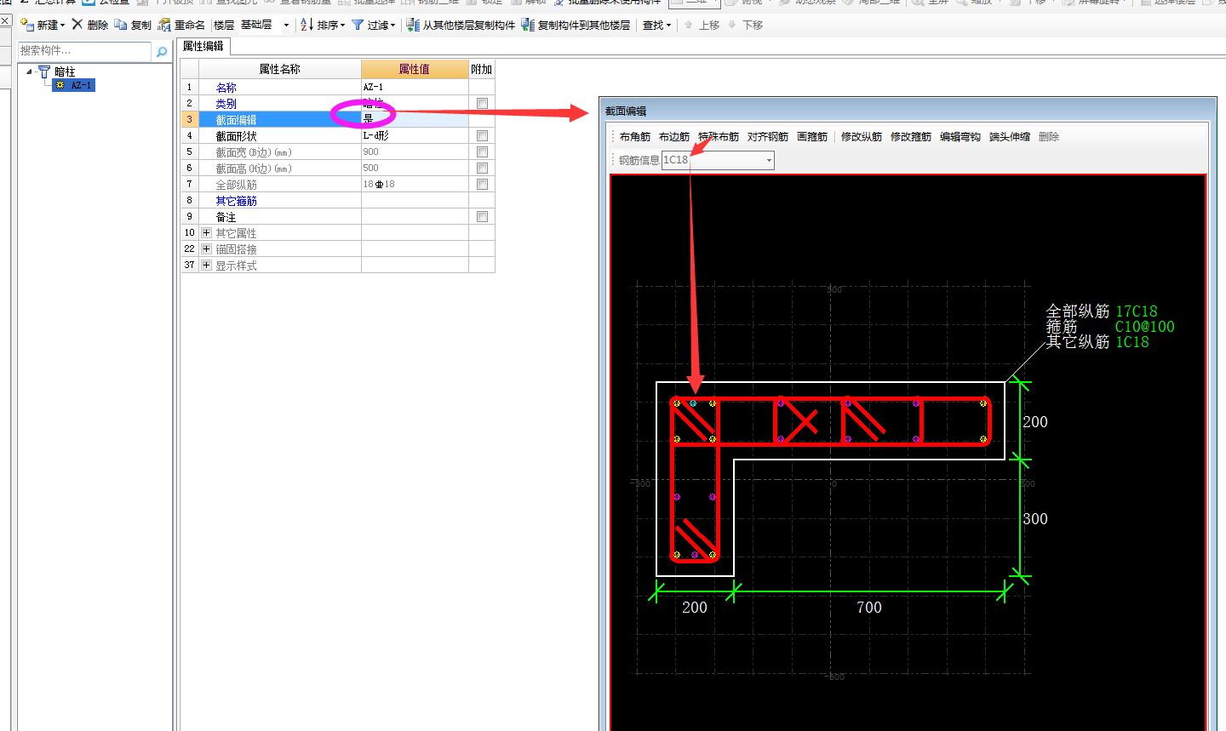Expand the 显示样式 group
The height and width of the screenshot is (731, 1226).
point(206,265)
